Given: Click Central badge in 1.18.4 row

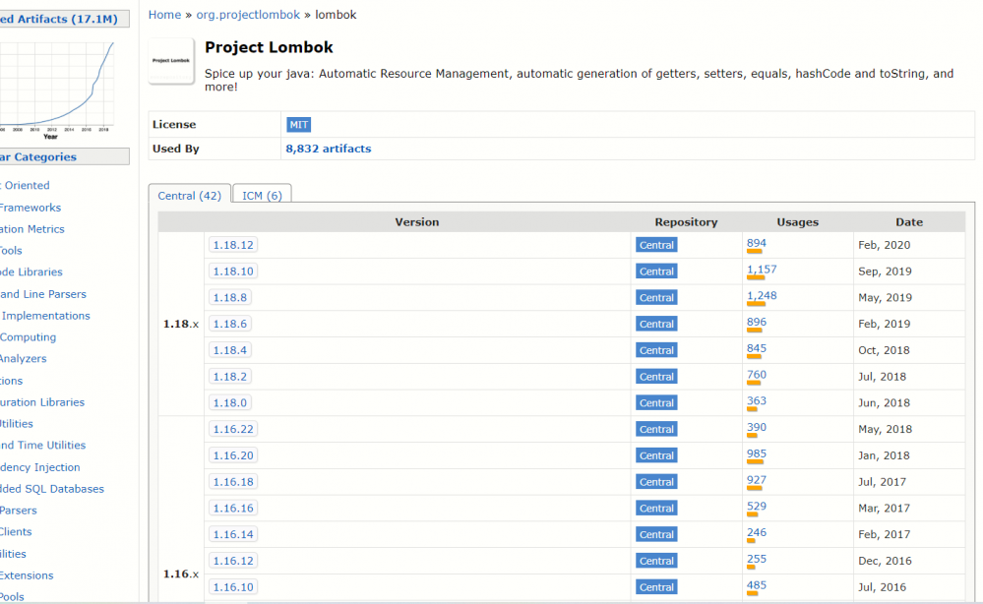Looking at the screenshot, I should 656,350.
